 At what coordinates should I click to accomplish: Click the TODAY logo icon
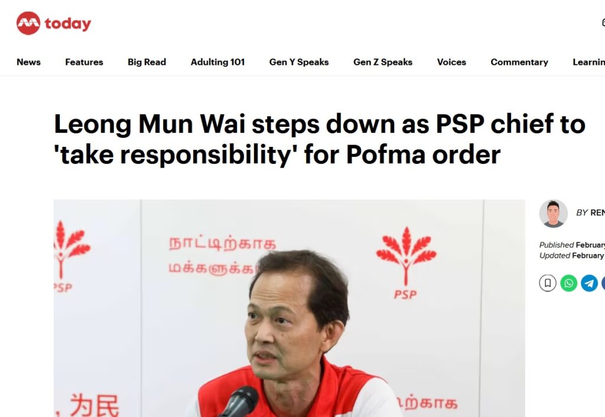28,23
